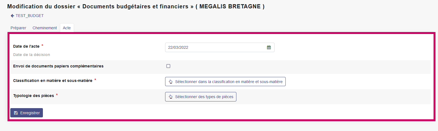Screen dimensions: 438x131
Task: Click the hand pointer icon for types de pièces
Action: pos(171,97)
